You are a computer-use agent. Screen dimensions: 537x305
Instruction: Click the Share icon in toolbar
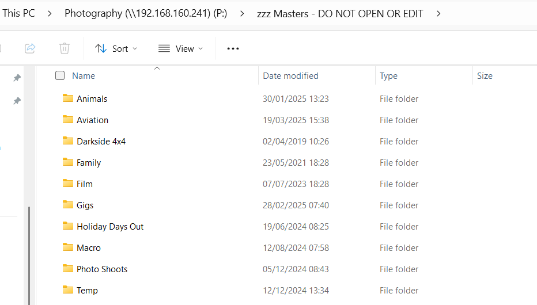coord(30,48)
